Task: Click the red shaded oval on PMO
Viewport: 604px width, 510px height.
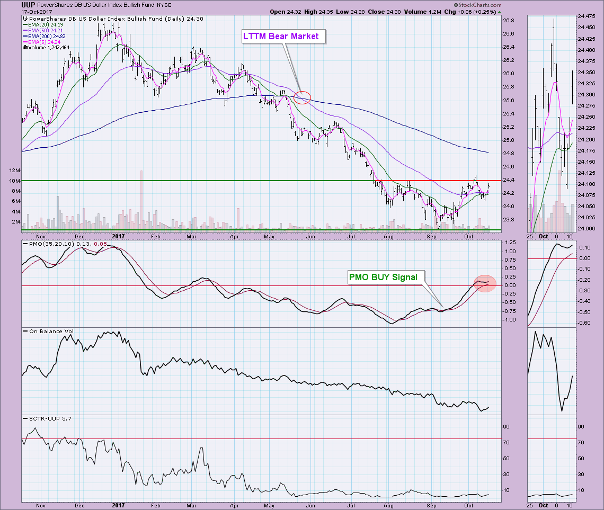Action: click(x=484, y=283)
